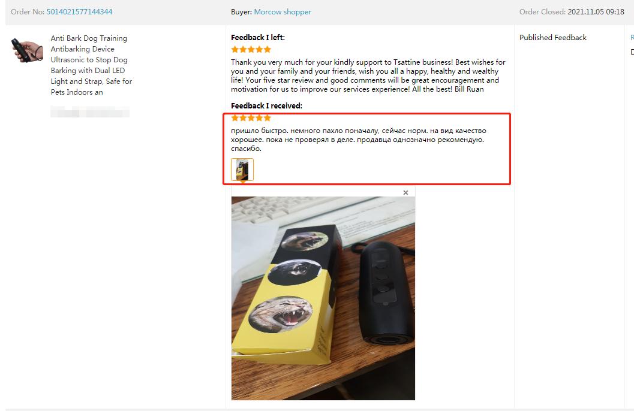Click the fifth star under Feedback I left
Screen dimensions: 634x411
pos(268,50)
